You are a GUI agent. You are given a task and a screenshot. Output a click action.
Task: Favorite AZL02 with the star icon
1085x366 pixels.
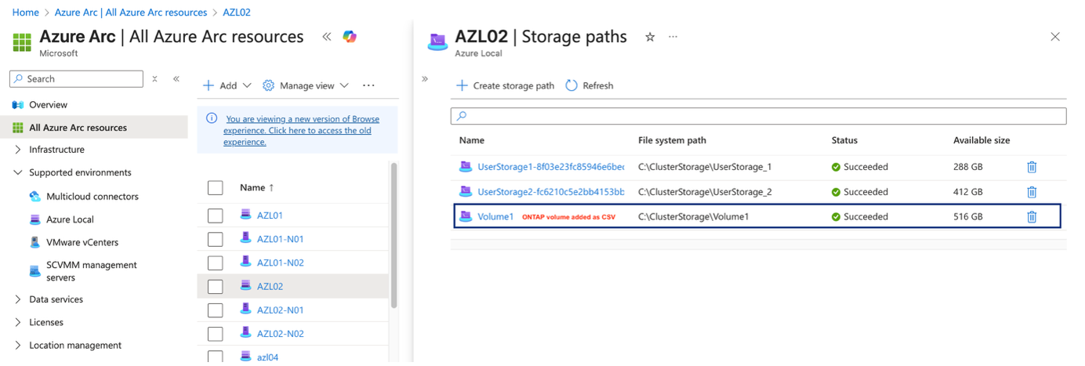[650, 37]
